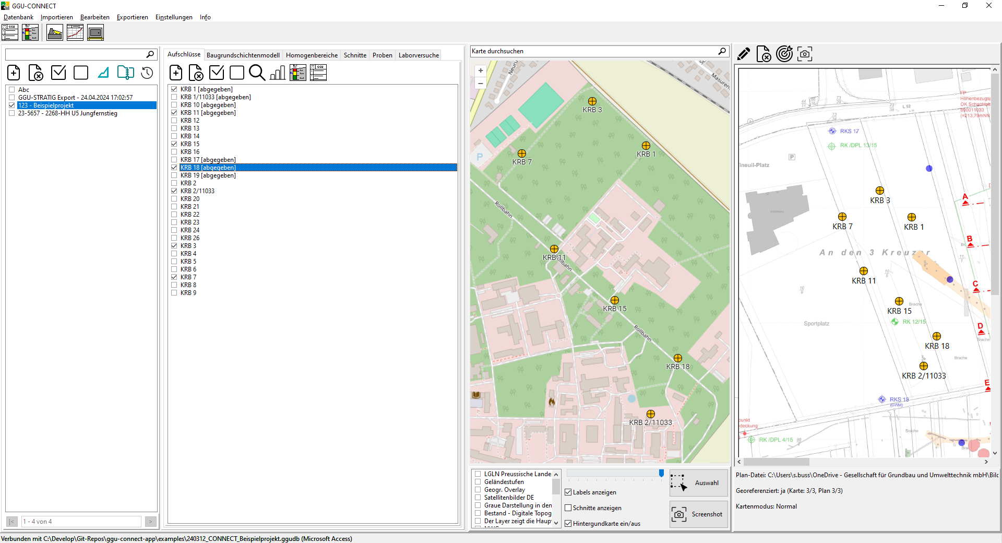This screenshot has height=543, width=1002.
Task: Enable the Schnitte anzeigen checkbox
Action: tap(568, 508)
